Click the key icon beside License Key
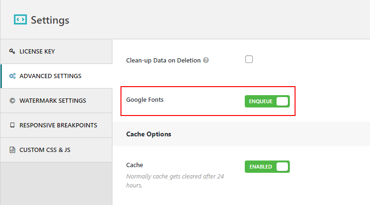The height and width of the screenshot is (205, 370). [x=12, y=51]
